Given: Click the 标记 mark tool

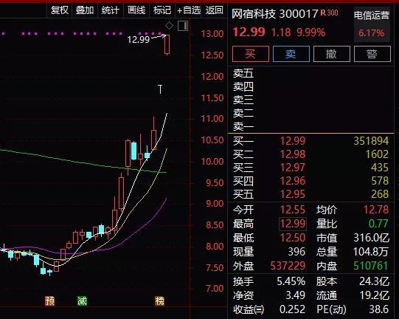Looking at the screenshot, I should (x=162, y=10).
